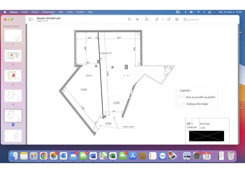This screenshot has height=173, width=245.
Task: Launch Microsoft Excel from the Dock
Action: [x=113, y=156]
